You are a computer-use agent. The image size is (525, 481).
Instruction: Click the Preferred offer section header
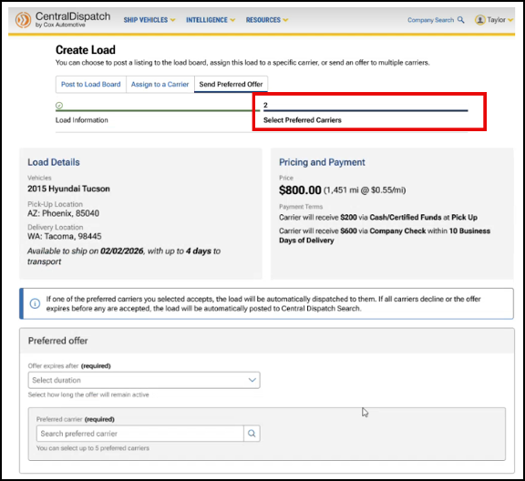click(x=58, y=341)
